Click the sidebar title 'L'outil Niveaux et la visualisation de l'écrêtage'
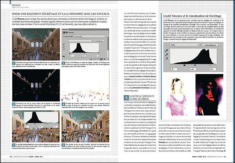This screenshot has height=163, width=235. tap(192, 16)
